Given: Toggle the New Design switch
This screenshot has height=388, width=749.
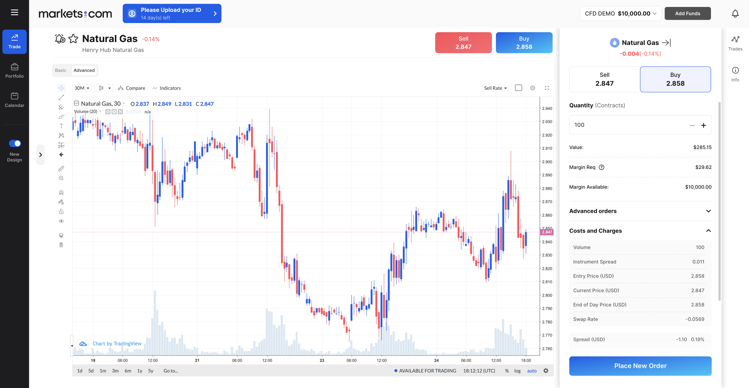Looking at the screenshot, I should click(x=15, y=143).
